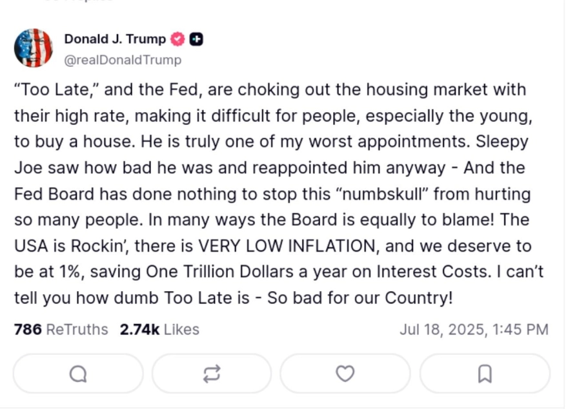This screenshot has height=409, width=568.
Task: View the 786 ReTruths list
Action: click(61, 329)
